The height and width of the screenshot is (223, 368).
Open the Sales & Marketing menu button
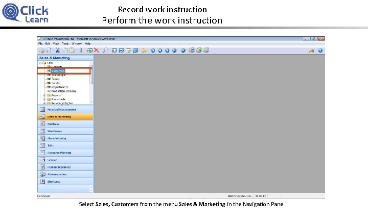pos(65,117)
